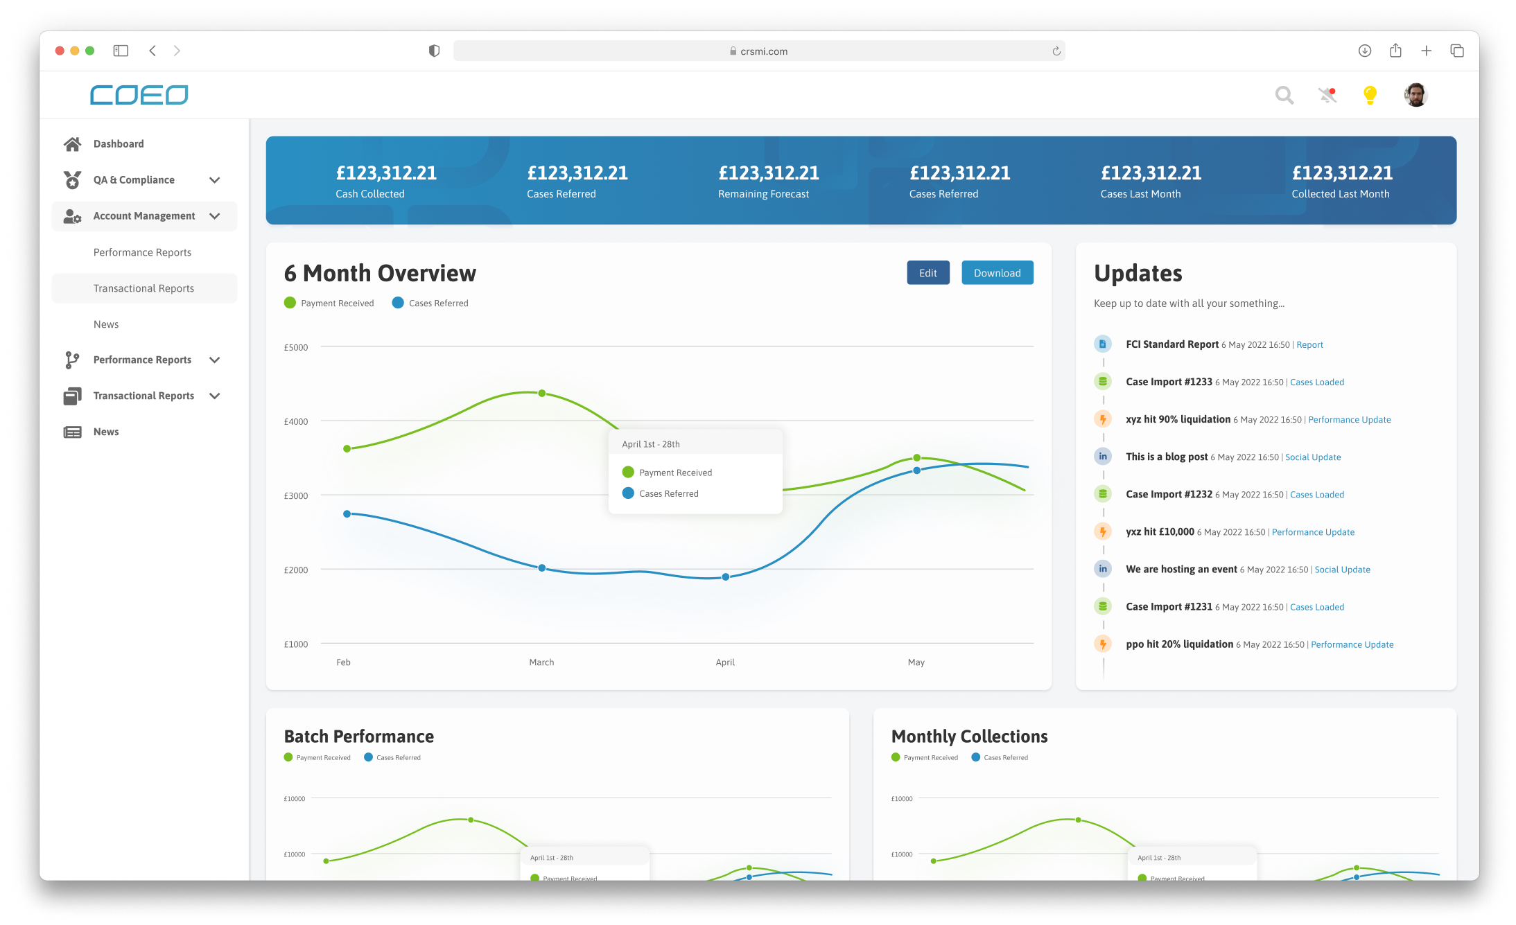
Task: Toggle Cases Referred legend in Batch Performance
Action: coord(392,757)
